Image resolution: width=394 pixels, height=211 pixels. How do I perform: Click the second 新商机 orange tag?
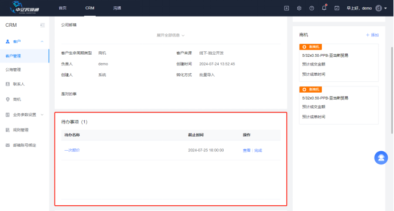(x=310, y=89)
